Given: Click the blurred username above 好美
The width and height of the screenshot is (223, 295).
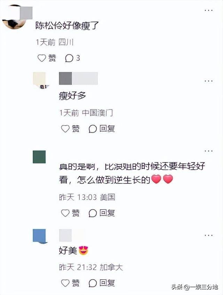Looking at the screenshot, I should coord(66,235).
